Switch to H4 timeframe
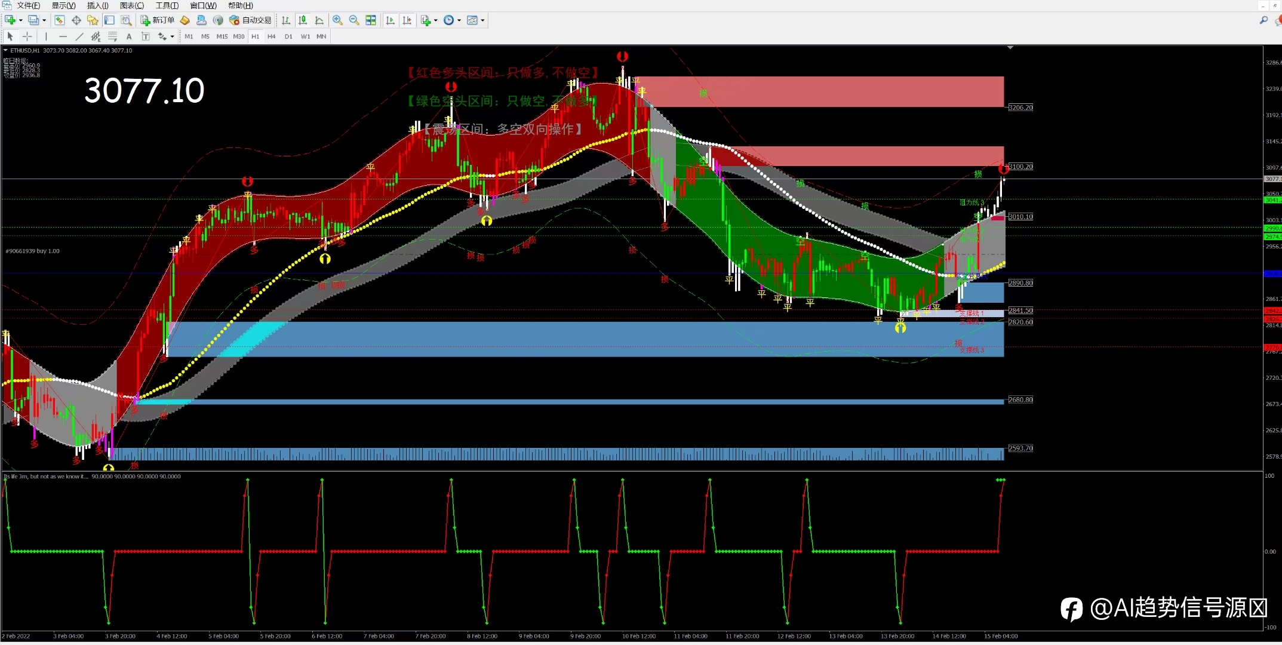 point(271,36)
